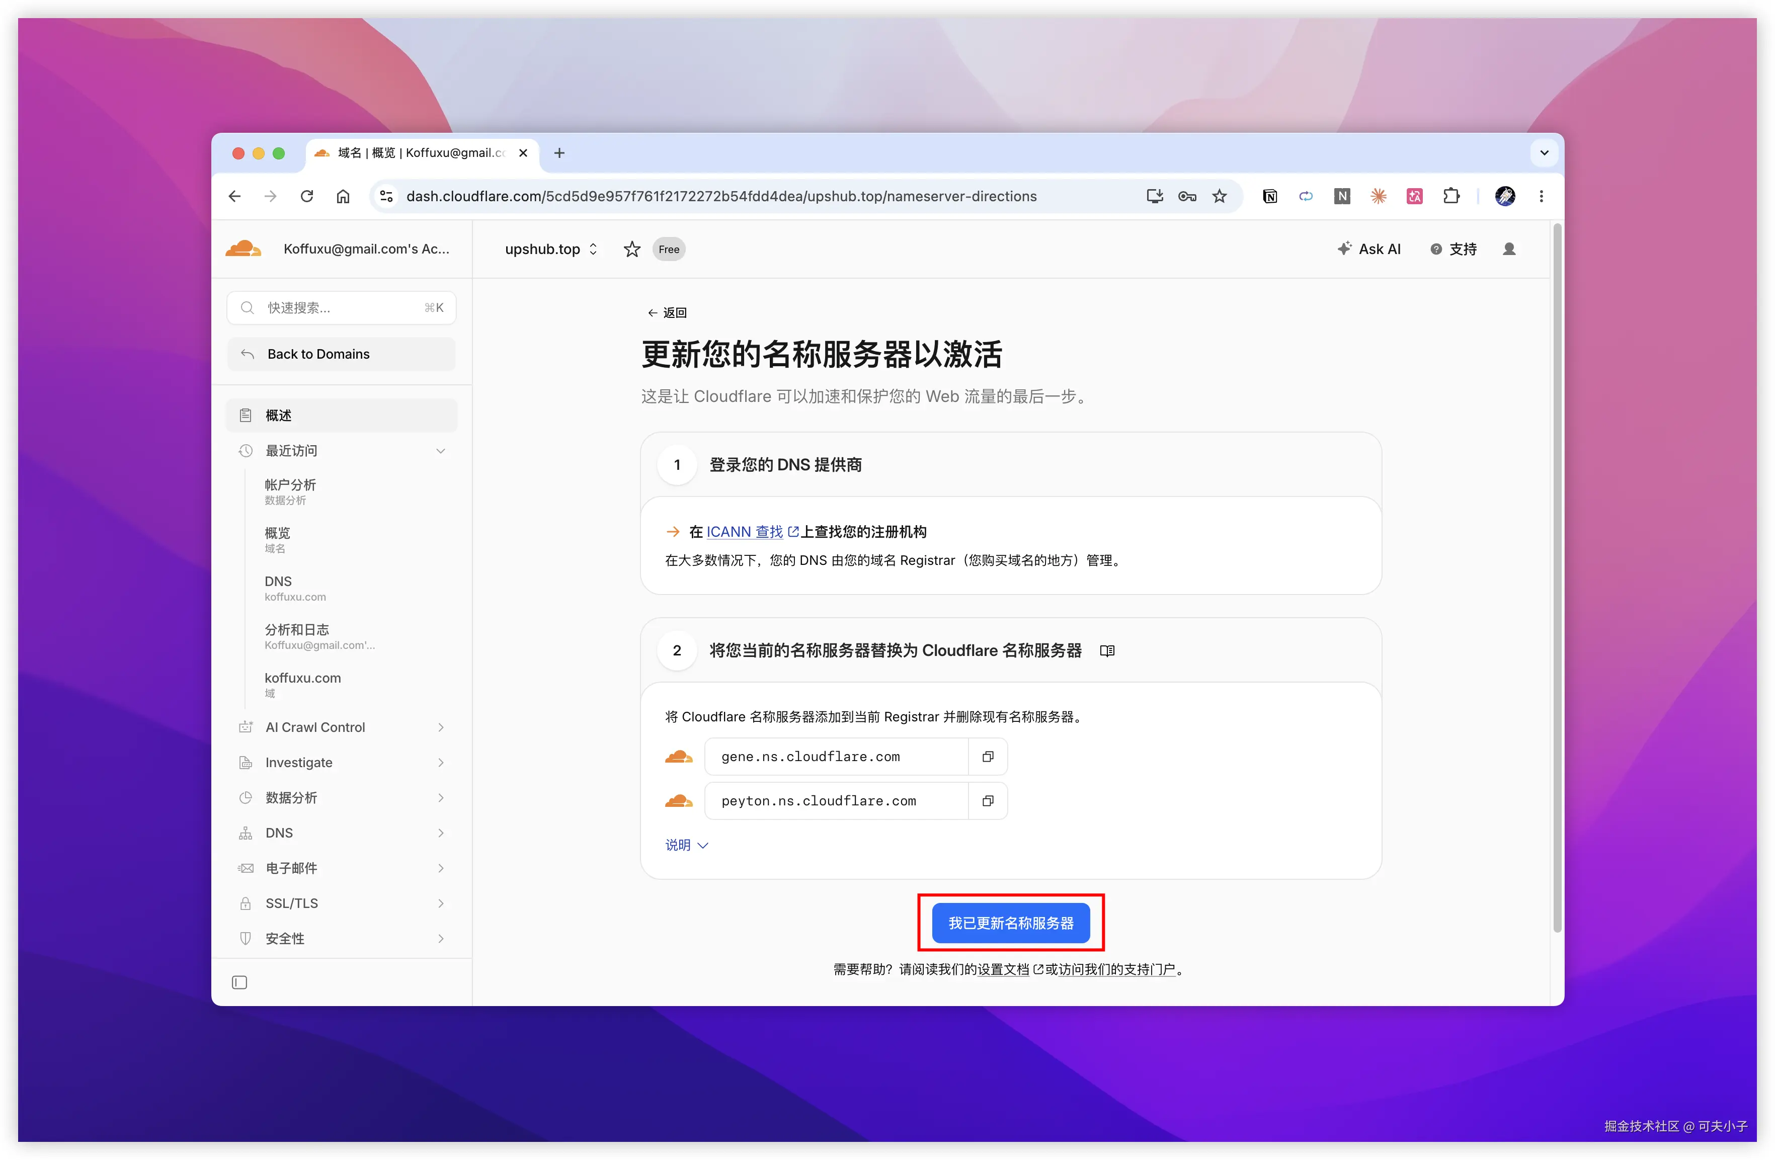Expand the tab search dropdown
The width and height of the screenshot is (1775, 1160).
pos(1545,153)
